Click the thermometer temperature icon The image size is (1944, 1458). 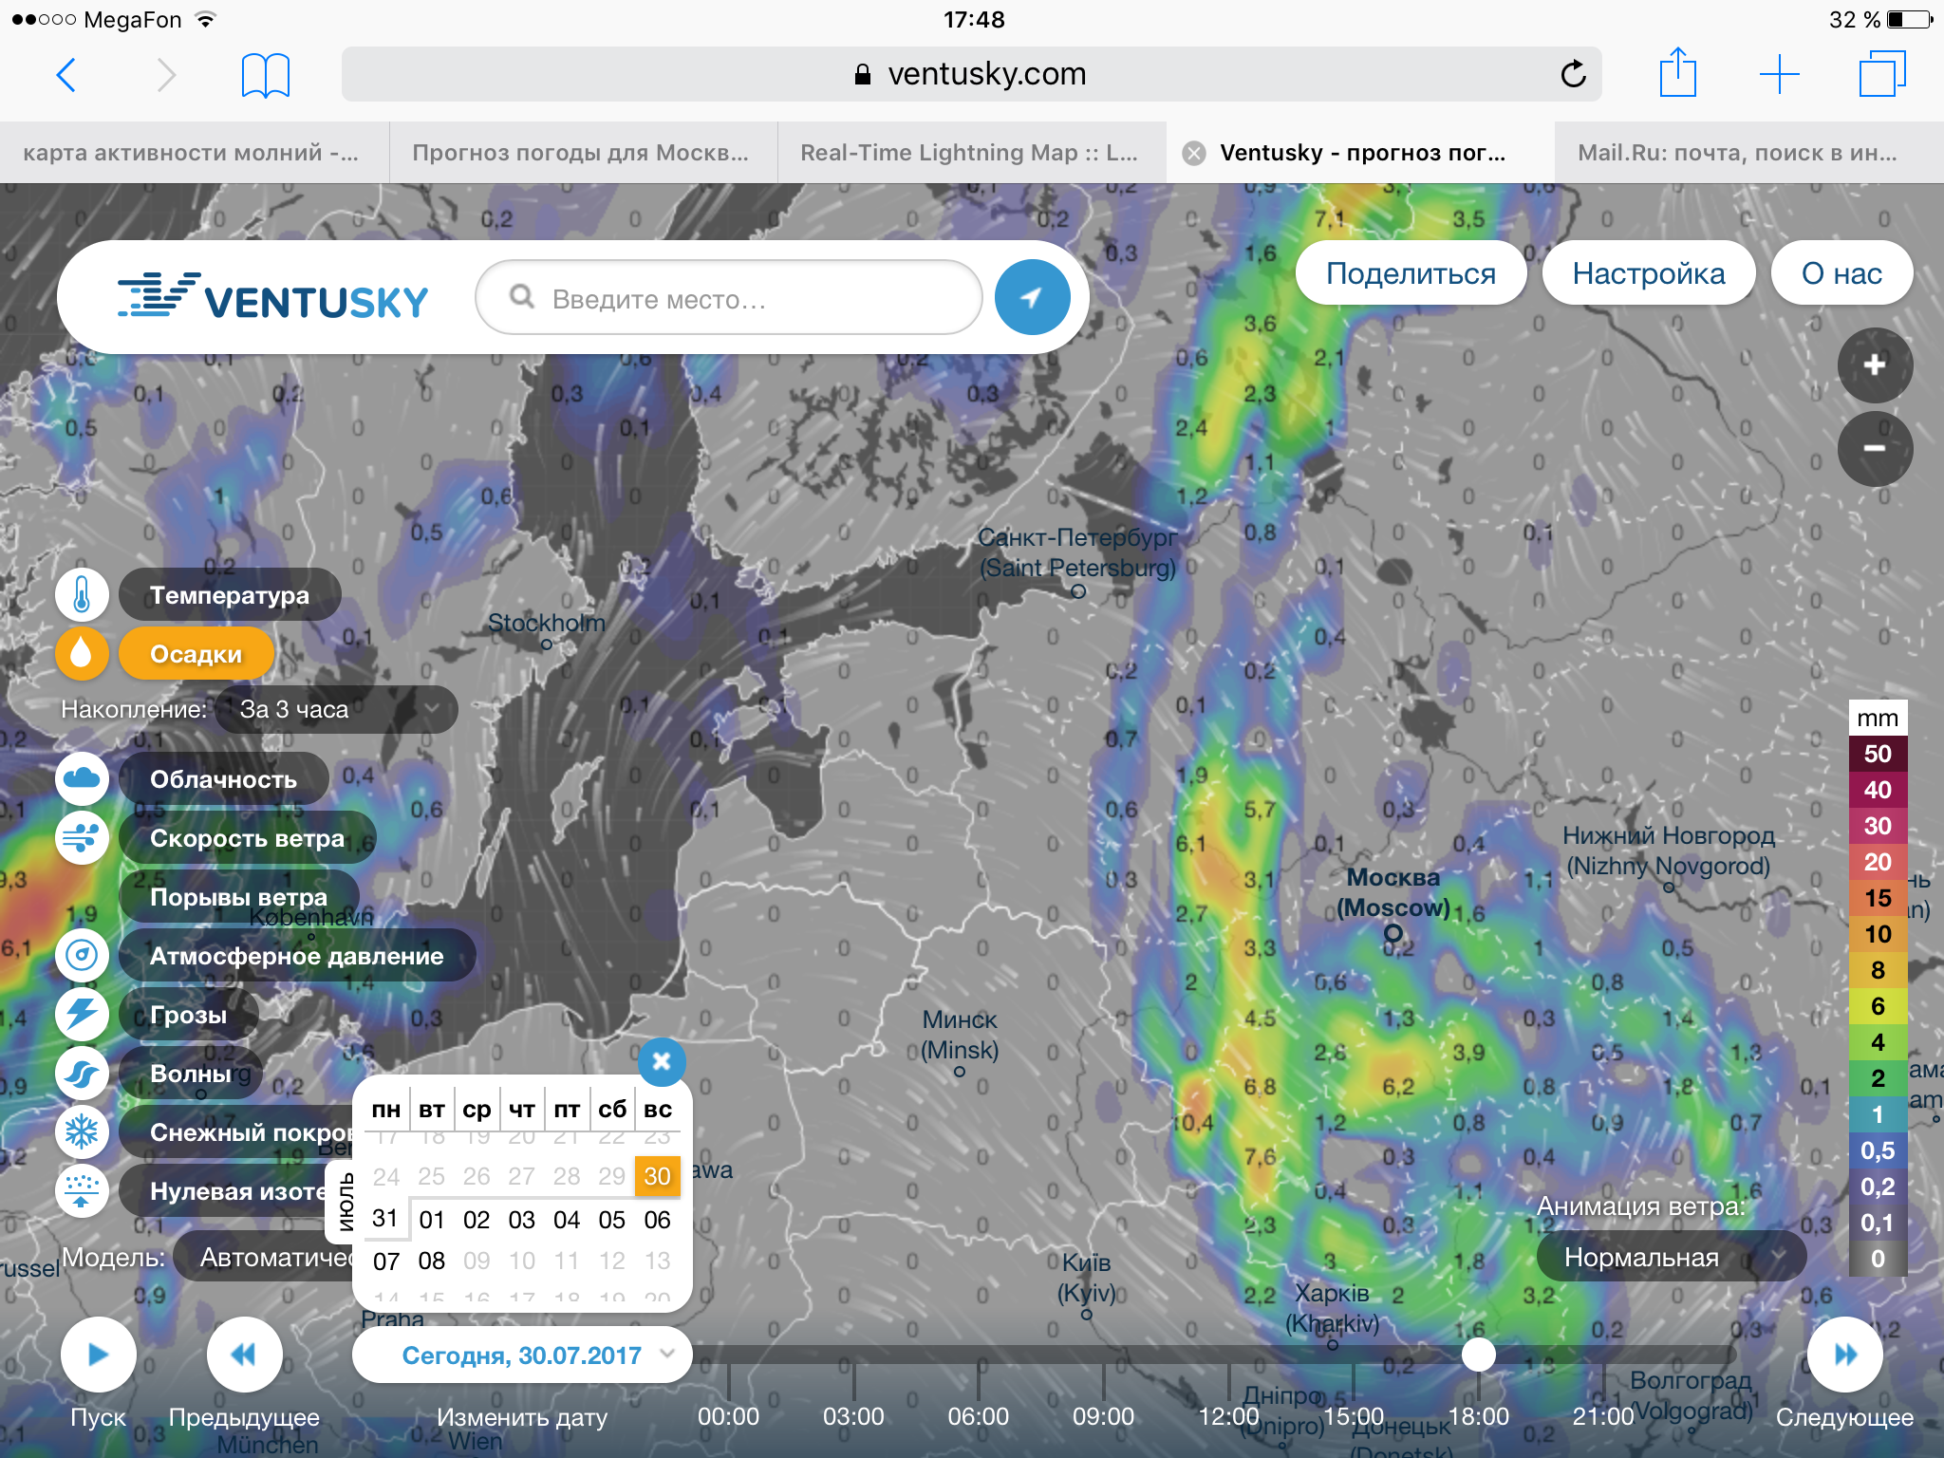point(82,595)
